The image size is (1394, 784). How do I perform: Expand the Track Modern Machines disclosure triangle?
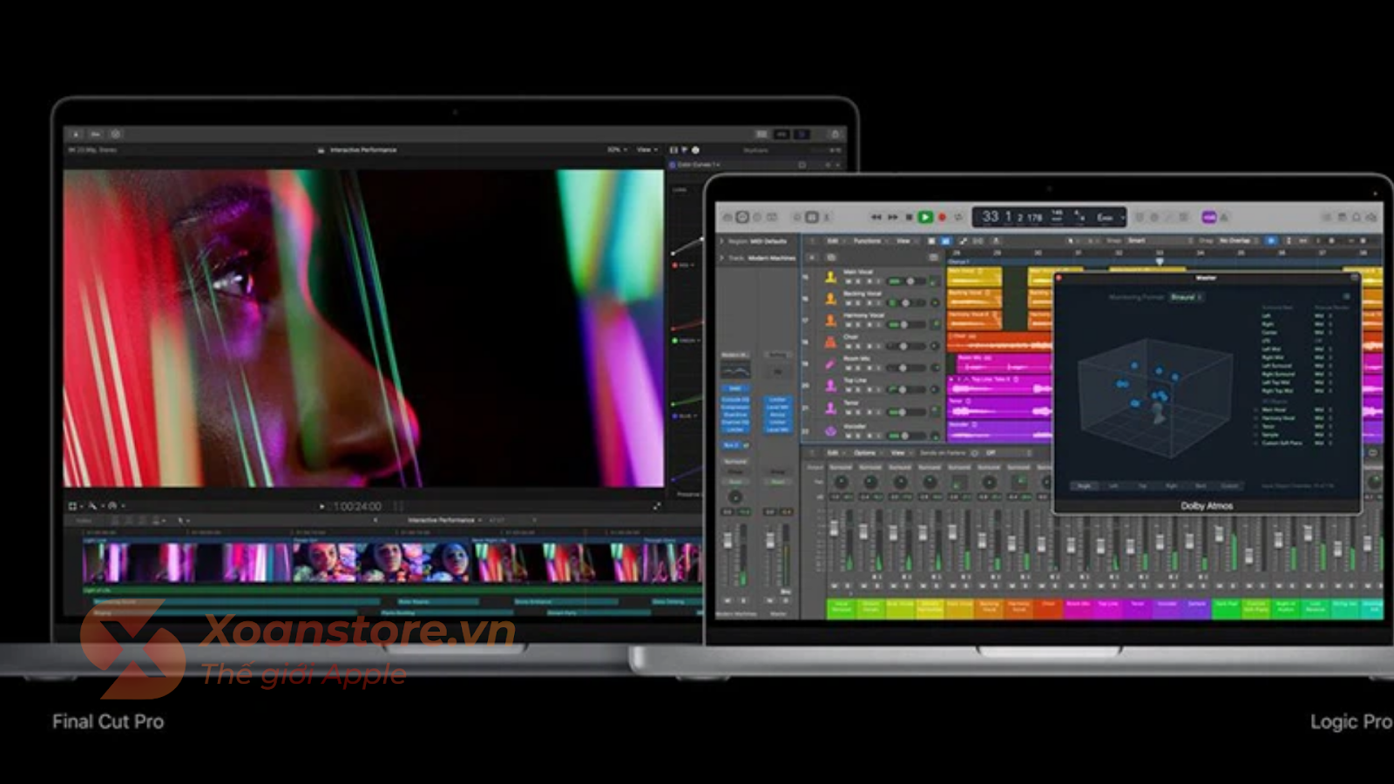tap(721, 258)
